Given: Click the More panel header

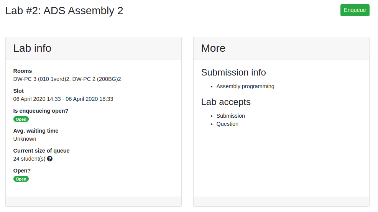Looking at the screenshot, I should 281,48.
